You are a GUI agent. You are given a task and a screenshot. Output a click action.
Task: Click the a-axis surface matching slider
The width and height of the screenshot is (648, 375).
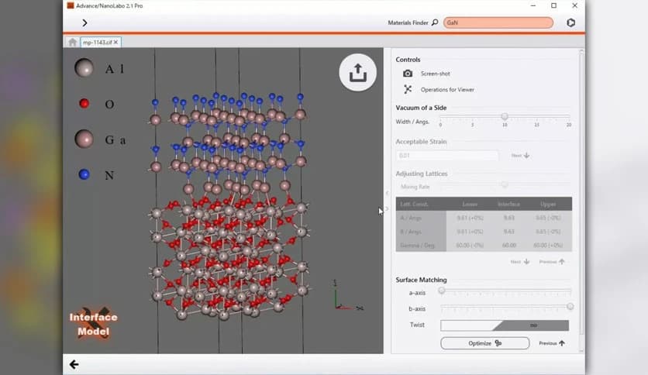pos(442,291)
